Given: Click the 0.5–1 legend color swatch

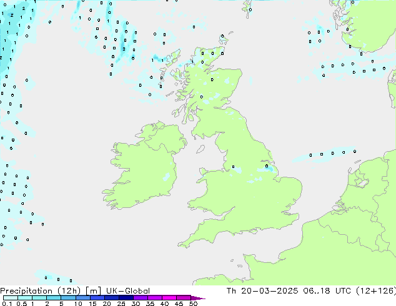Looking at the screenshot, I should point(25,298).
